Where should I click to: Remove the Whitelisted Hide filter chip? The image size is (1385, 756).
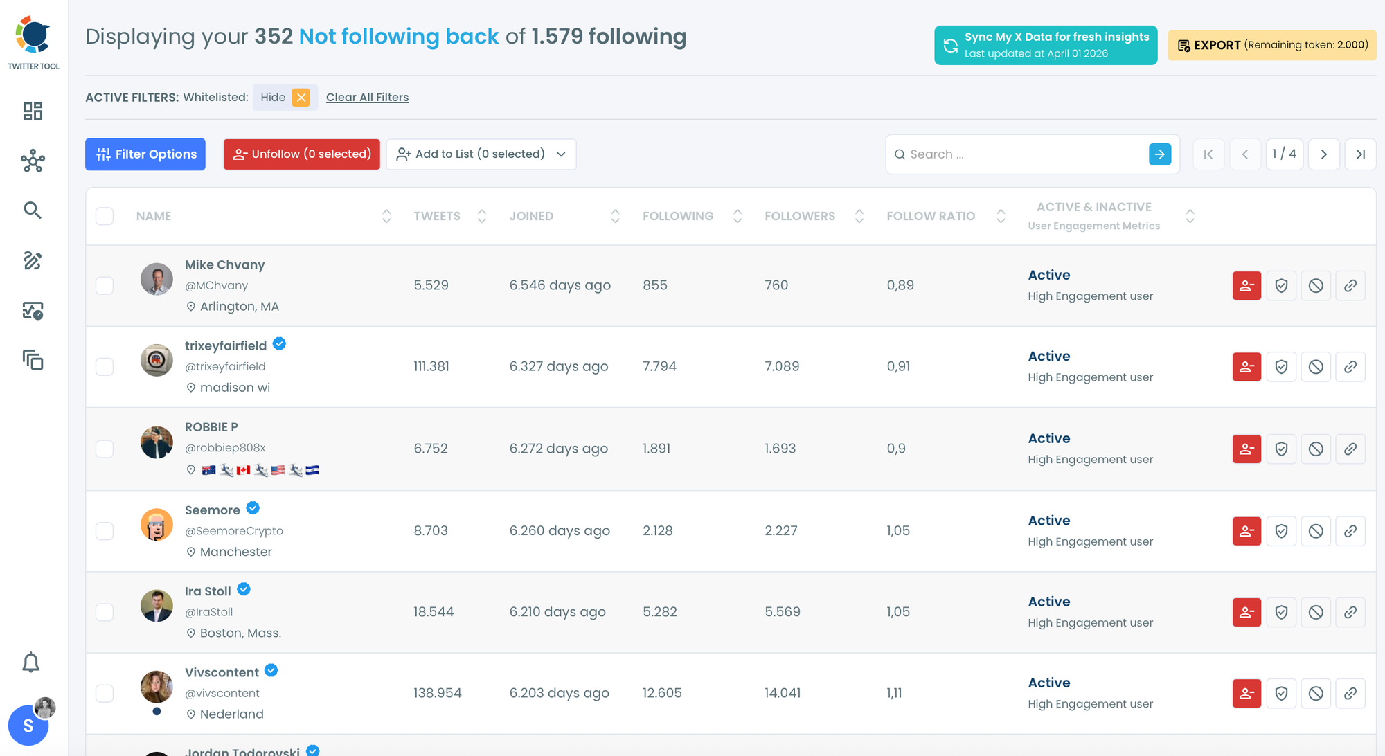click(x=301, y=98)
